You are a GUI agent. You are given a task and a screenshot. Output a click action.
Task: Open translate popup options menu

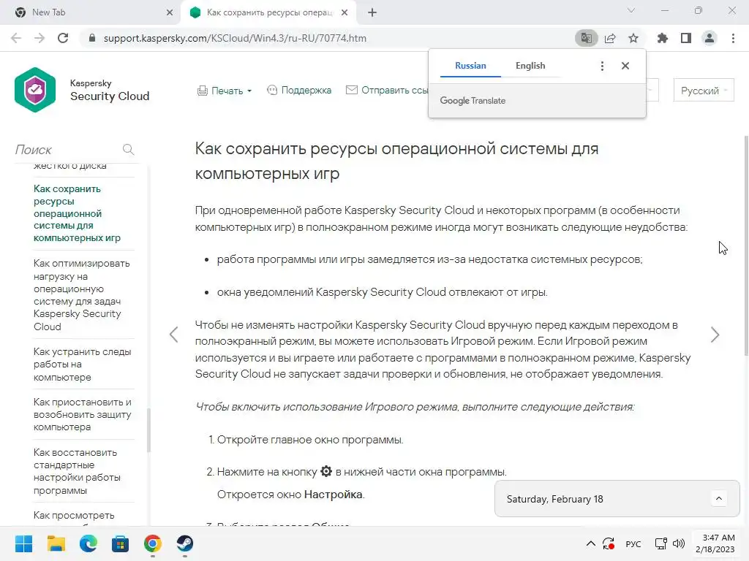click(602, 66)
